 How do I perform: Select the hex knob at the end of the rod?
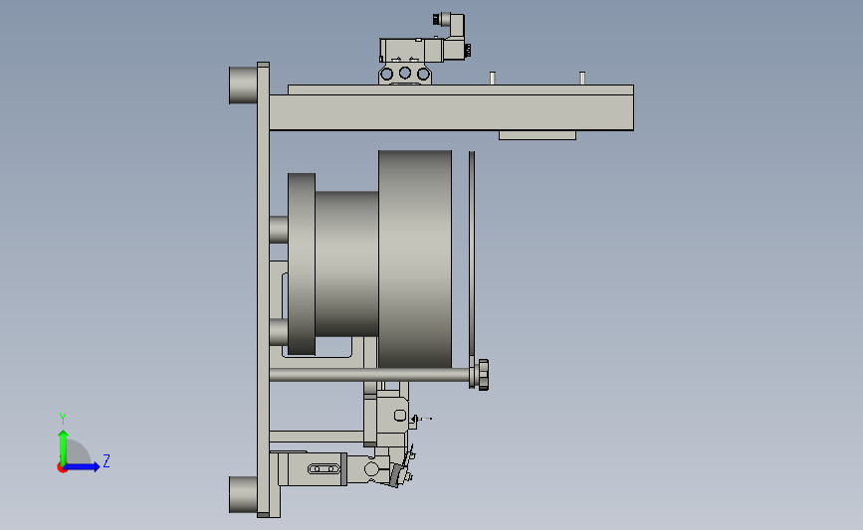click(x=483, y=375)
